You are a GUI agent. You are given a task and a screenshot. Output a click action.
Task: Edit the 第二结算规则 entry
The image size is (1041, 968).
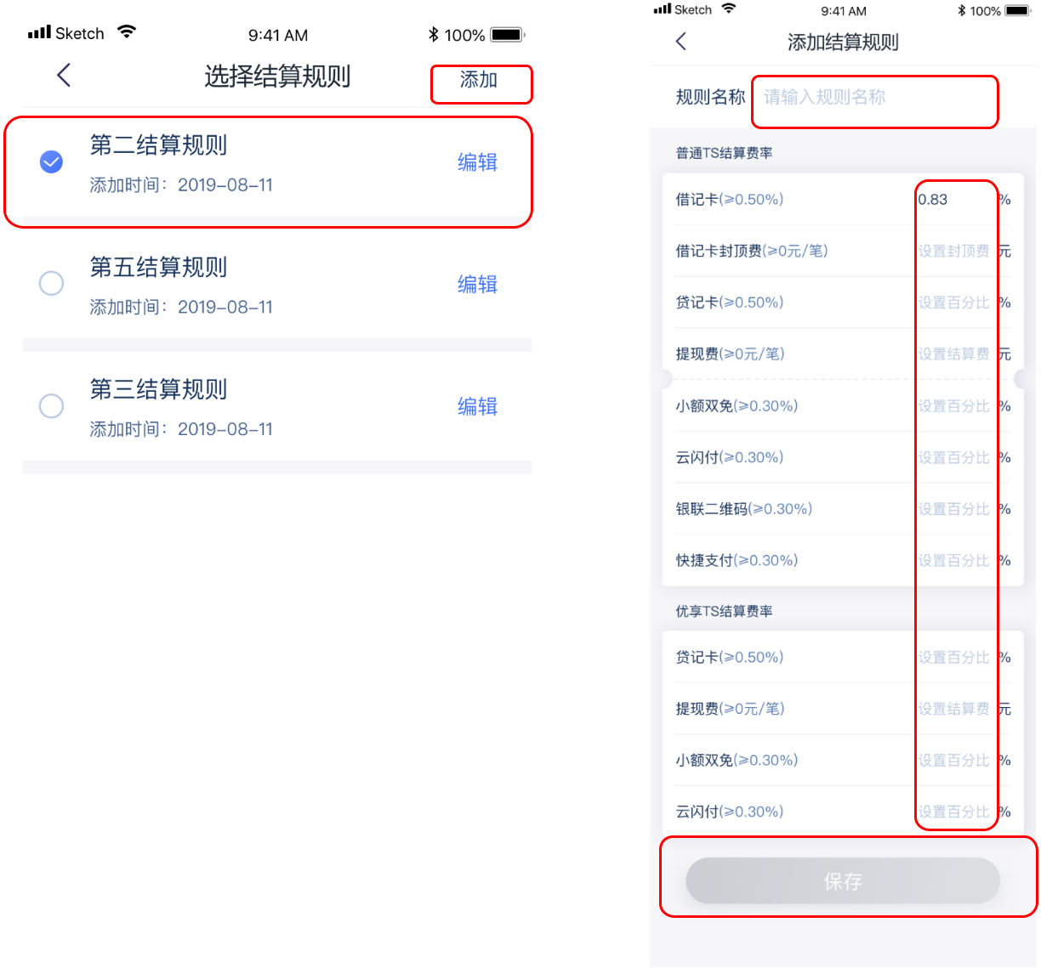point(477,162)
